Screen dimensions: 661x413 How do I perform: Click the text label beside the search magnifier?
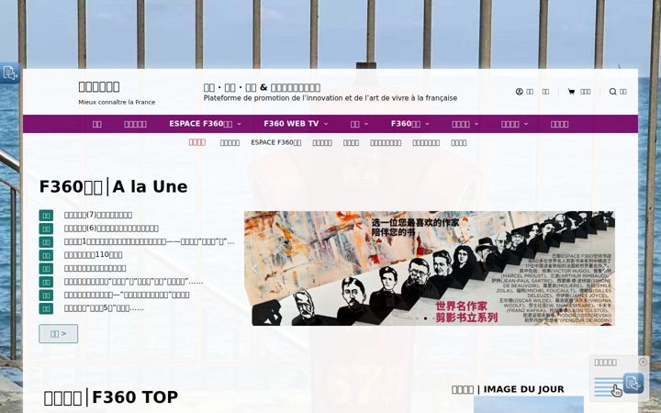click(623, 92)
